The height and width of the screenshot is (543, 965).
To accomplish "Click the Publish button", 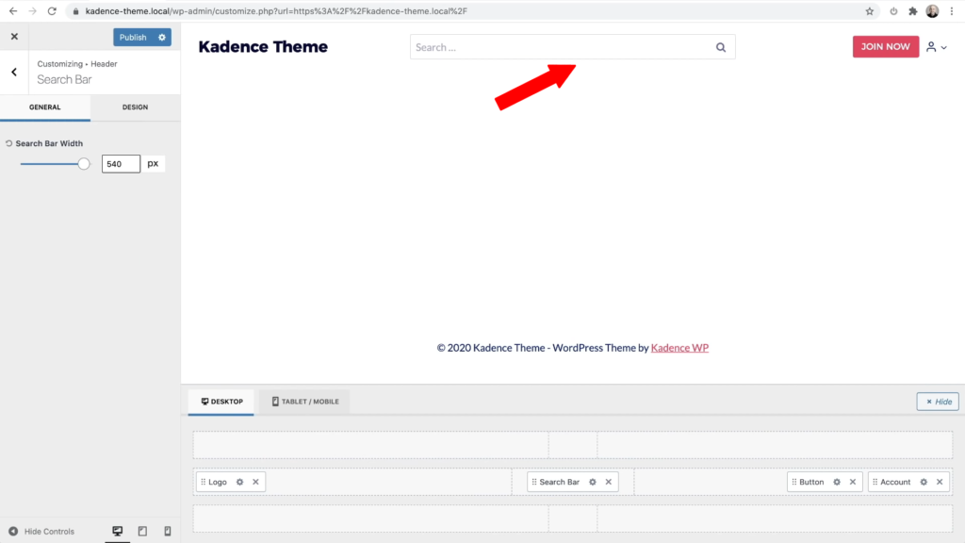I will pos(133,38).
